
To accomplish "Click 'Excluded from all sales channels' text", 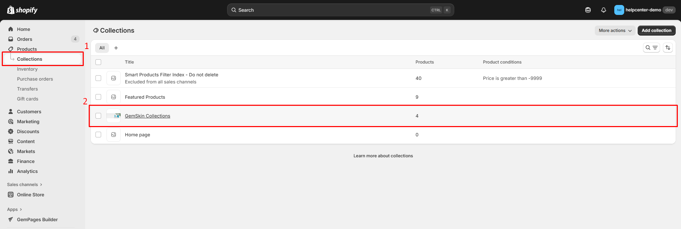I will [160, 82].
